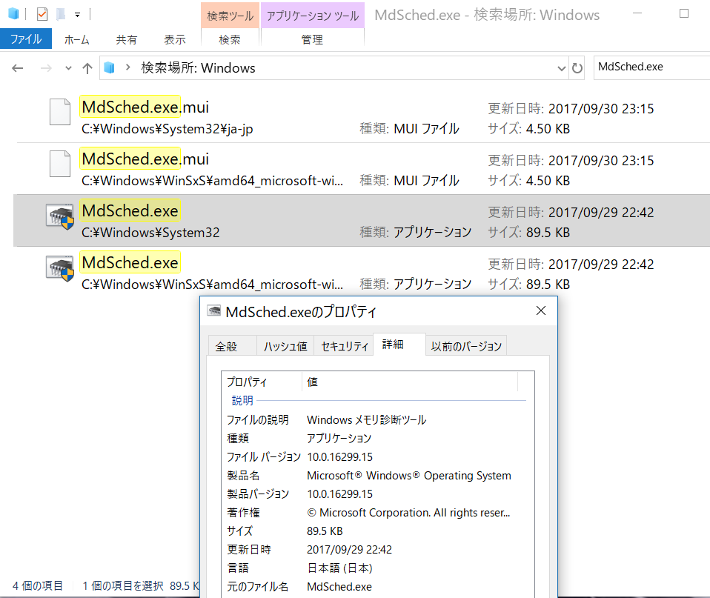The image size is (710, 598).
Task: Click the Properties checkmark quick access icon
Action: [42, 14]
